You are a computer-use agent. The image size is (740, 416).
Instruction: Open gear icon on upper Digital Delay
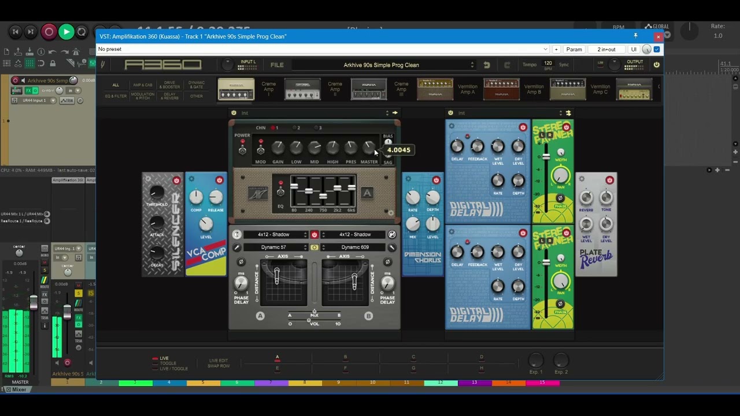click(x=452, y=127)
